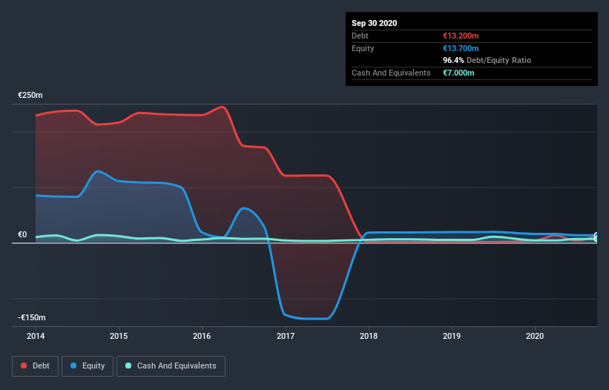Viewport: 609px width, 390px height.
Task: Click the 2019 x-axis label
Action: (452, 336)
